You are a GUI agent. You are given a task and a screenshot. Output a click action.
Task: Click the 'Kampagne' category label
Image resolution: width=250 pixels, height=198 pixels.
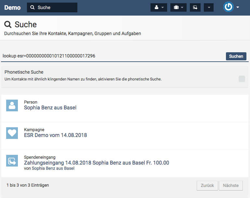tap(34, 130)
